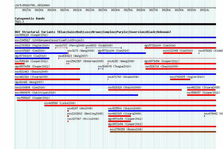Click the 99310k ruler position
The image size is (223, 149).
(204, 10)
